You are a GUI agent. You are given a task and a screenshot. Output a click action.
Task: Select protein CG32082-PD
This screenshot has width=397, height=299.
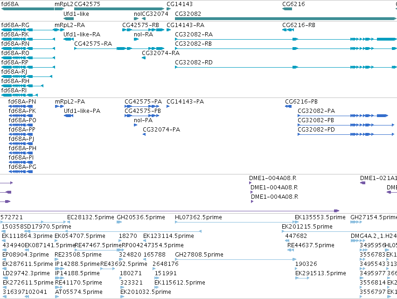point(316,130)
